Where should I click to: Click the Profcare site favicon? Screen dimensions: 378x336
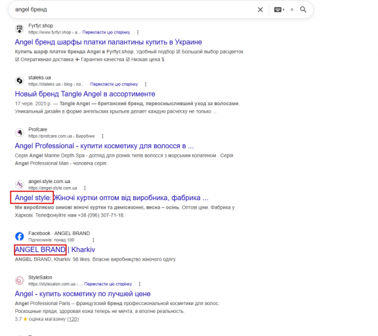point(20,133)
